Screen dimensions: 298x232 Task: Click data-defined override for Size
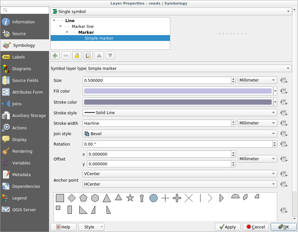(284, 80)
